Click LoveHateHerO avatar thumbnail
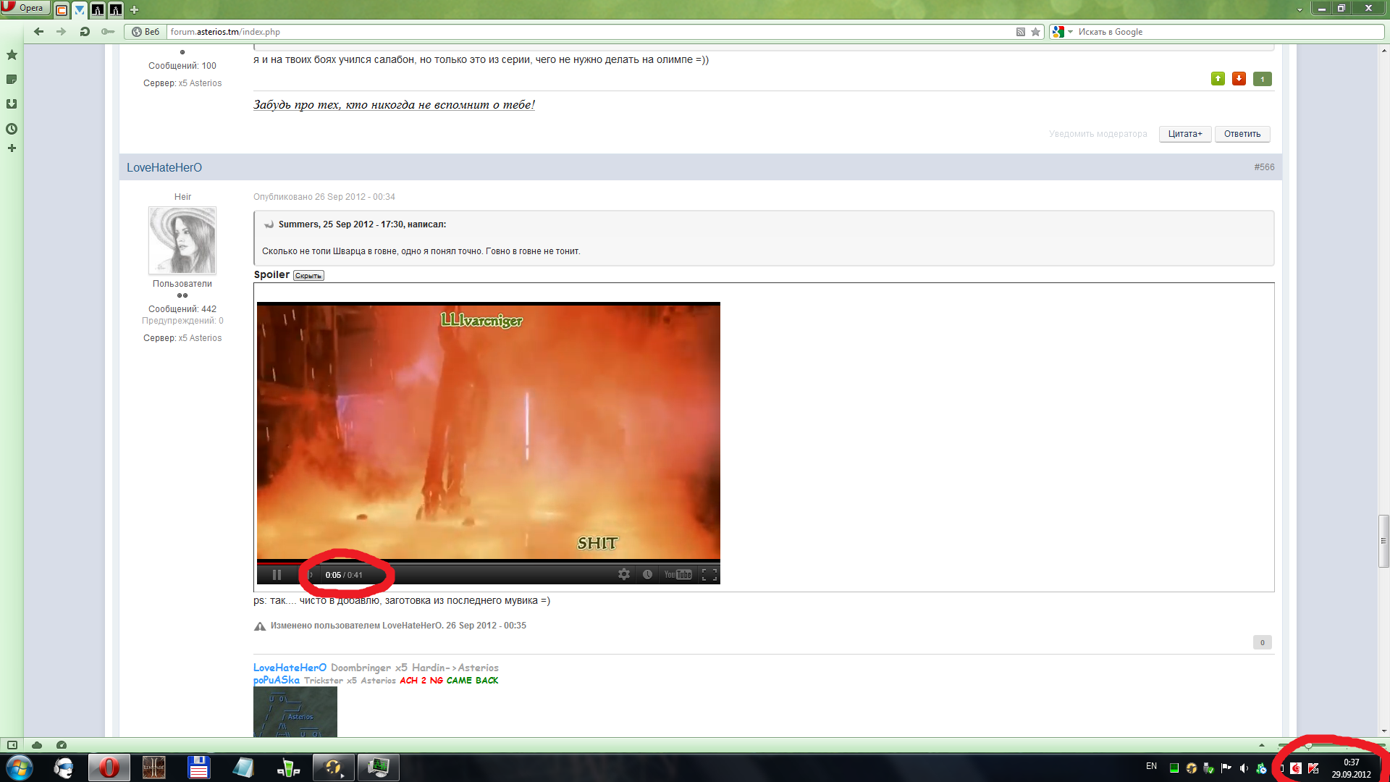1390x782 pixels. point(182,240)
